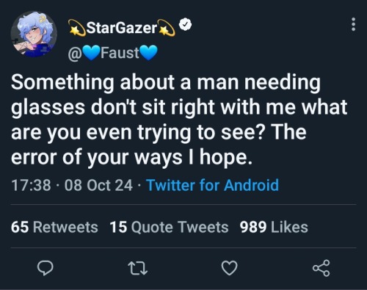Click the tweet text about glasses
367x290 pixels.
coord(179,120)
